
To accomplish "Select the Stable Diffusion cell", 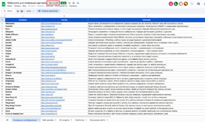I will tap(23, 34).
